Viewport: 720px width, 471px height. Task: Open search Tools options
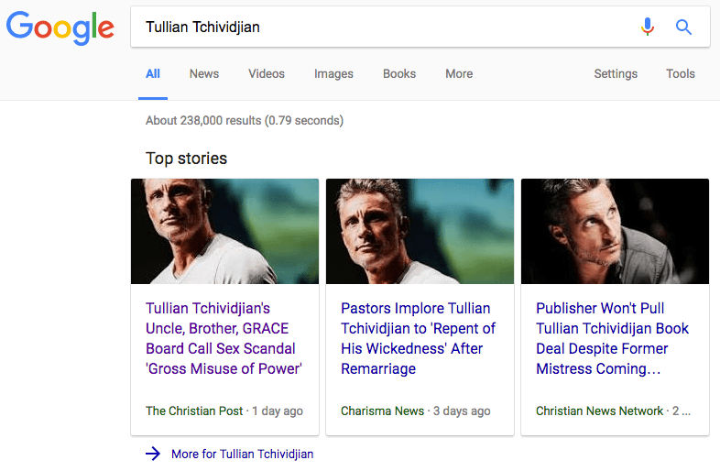point(681,73)
